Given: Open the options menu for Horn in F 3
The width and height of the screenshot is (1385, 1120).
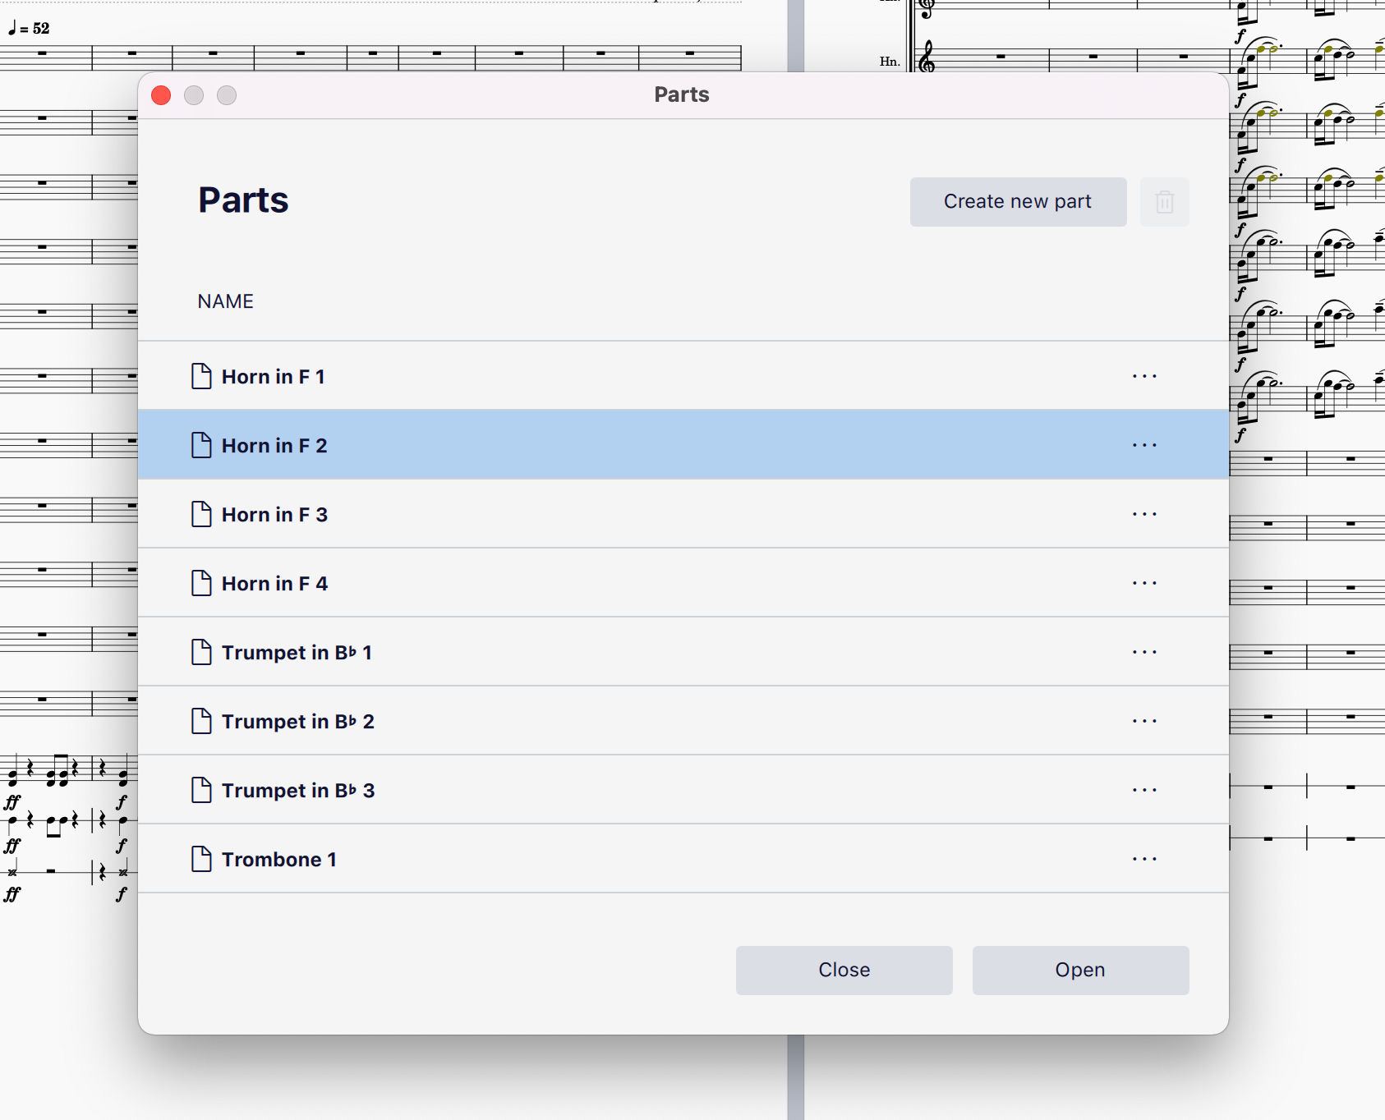Looking at the screenshot, I should (x=1146, y=514).
